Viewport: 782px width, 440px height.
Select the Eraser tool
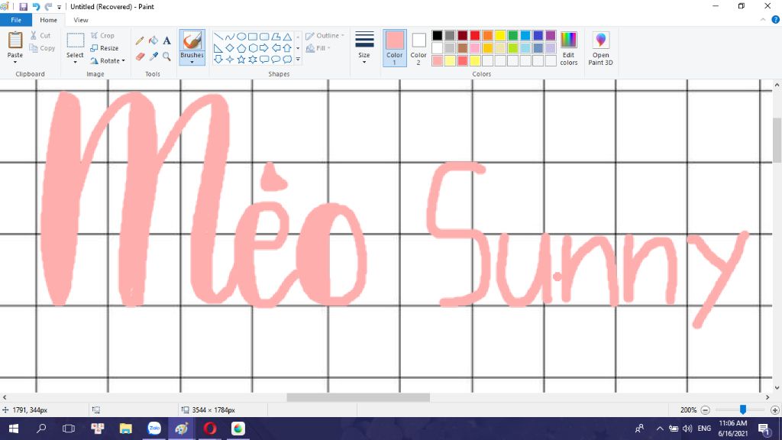pyautogui.click(x=140, y=57)
